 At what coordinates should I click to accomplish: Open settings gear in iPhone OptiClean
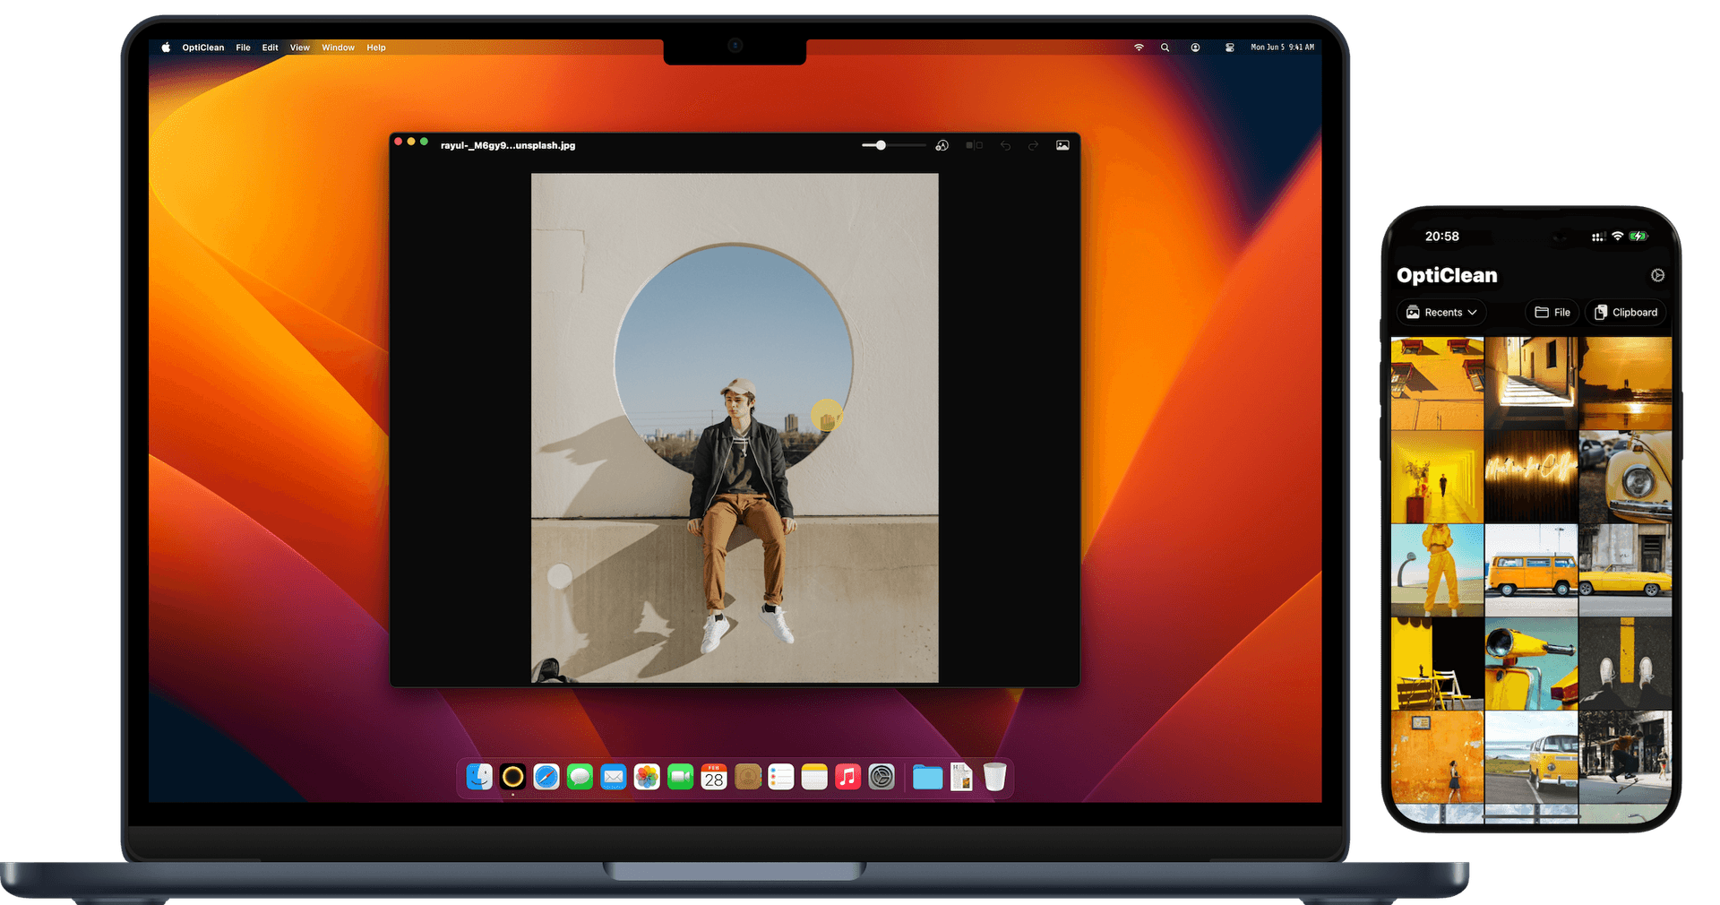click(x=1657, y=275)
